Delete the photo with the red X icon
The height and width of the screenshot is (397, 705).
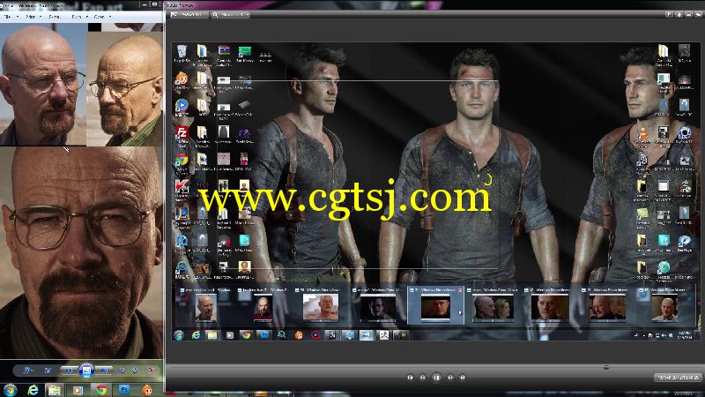tap(151, 370)
